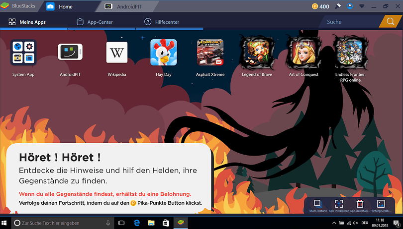Open the Windows Start menu
403x229 pixels.
pos(4,223)
